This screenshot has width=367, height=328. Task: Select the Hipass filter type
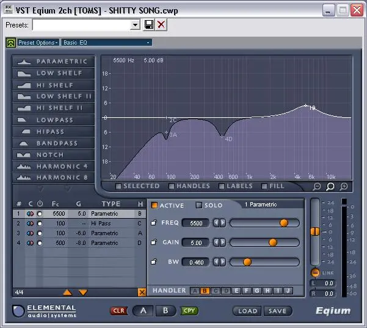coord(54,131)
